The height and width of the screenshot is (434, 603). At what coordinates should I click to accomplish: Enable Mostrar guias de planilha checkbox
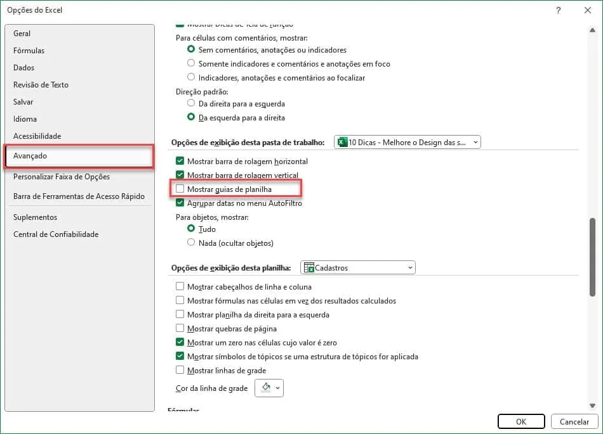coord(180,189)
